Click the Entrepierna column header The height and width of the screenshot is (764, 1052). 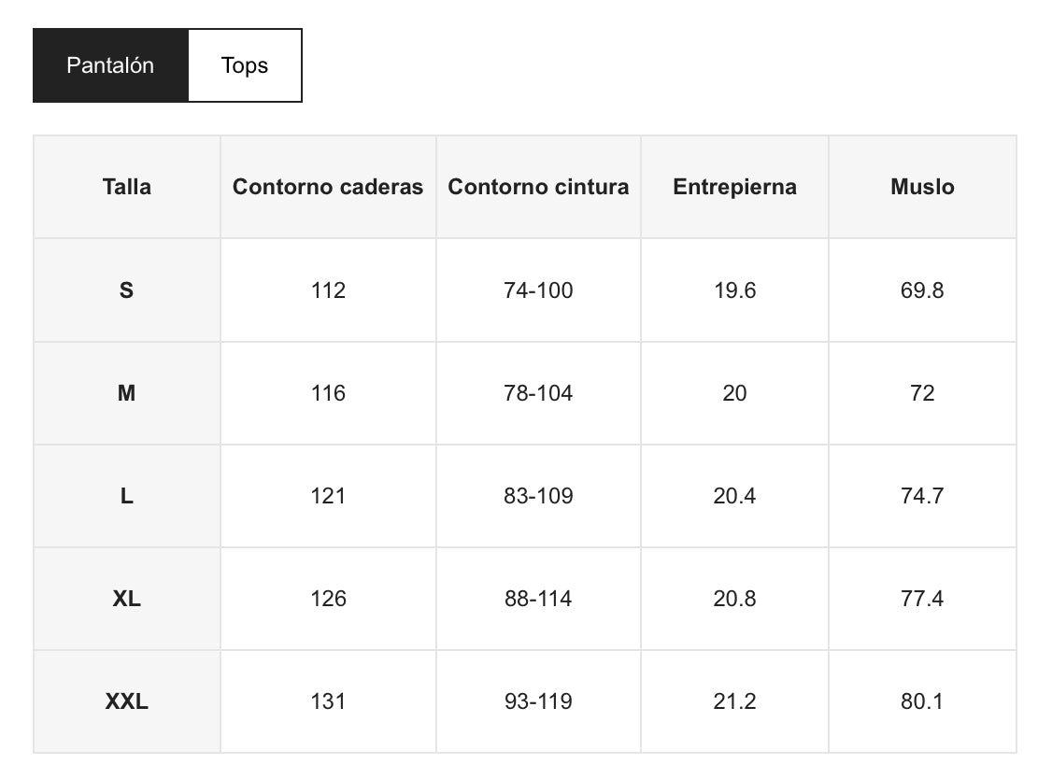(x=734, y=187)
